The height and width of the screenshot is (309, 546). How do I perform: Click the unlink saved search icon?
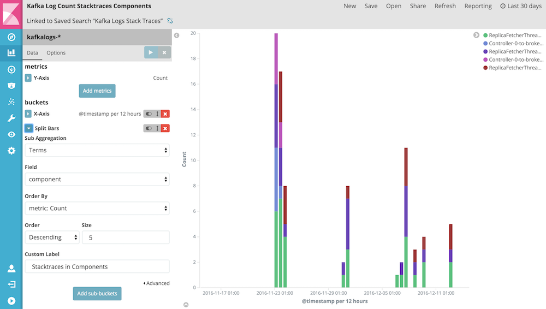pyautogui.click(x=170, y=21)
